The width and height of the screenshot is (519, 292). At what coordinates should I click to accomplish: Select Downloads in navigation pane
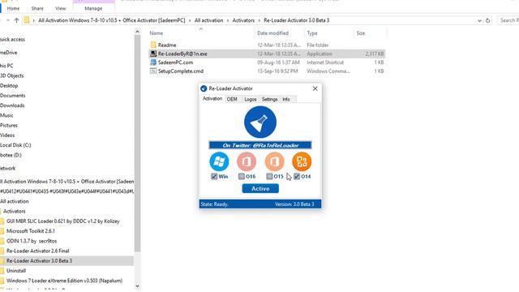click(12, 105)
